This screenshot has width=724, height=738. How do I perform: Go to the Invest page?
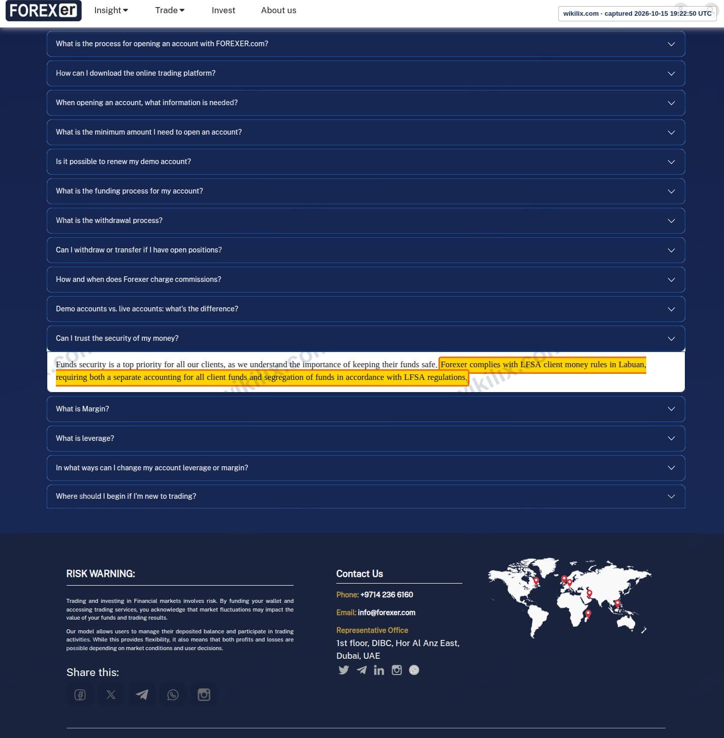[224, 10]
